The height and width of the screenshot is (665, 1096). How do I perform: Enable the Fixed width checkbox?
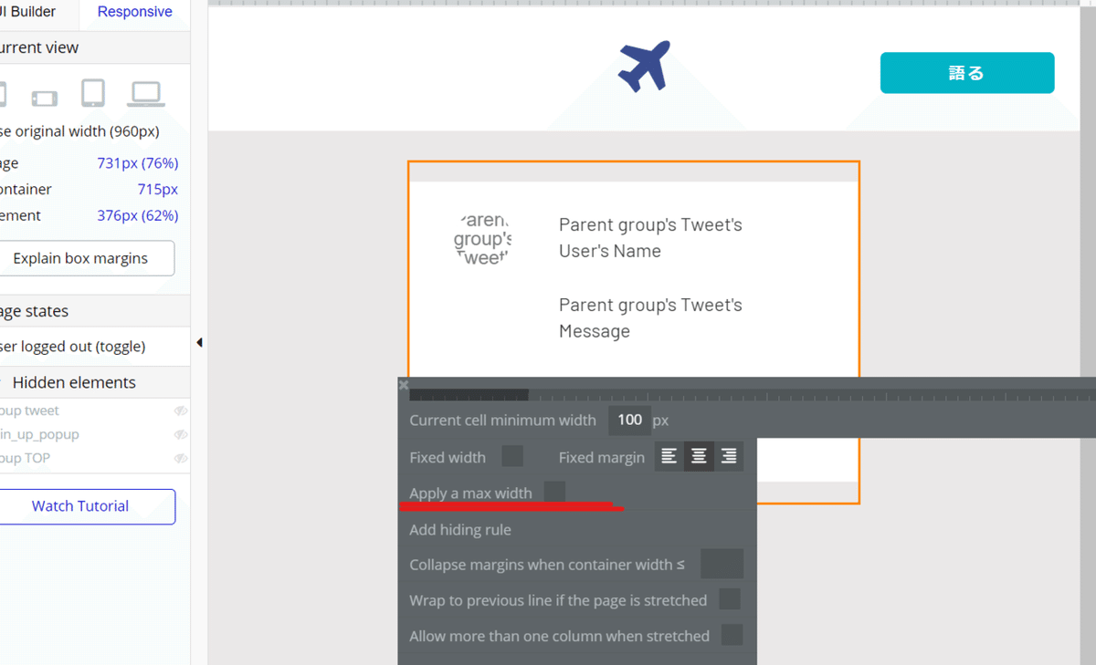tap(512, 456)
